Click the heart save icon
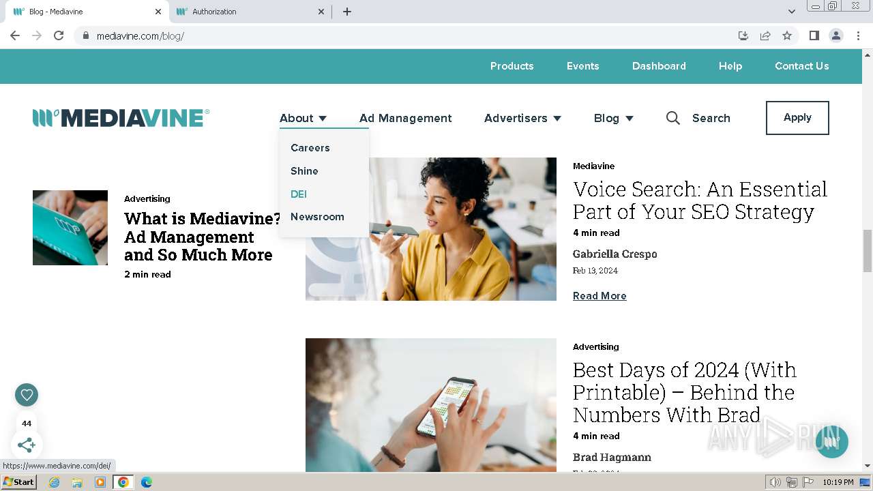 click(x=27, y=395)
